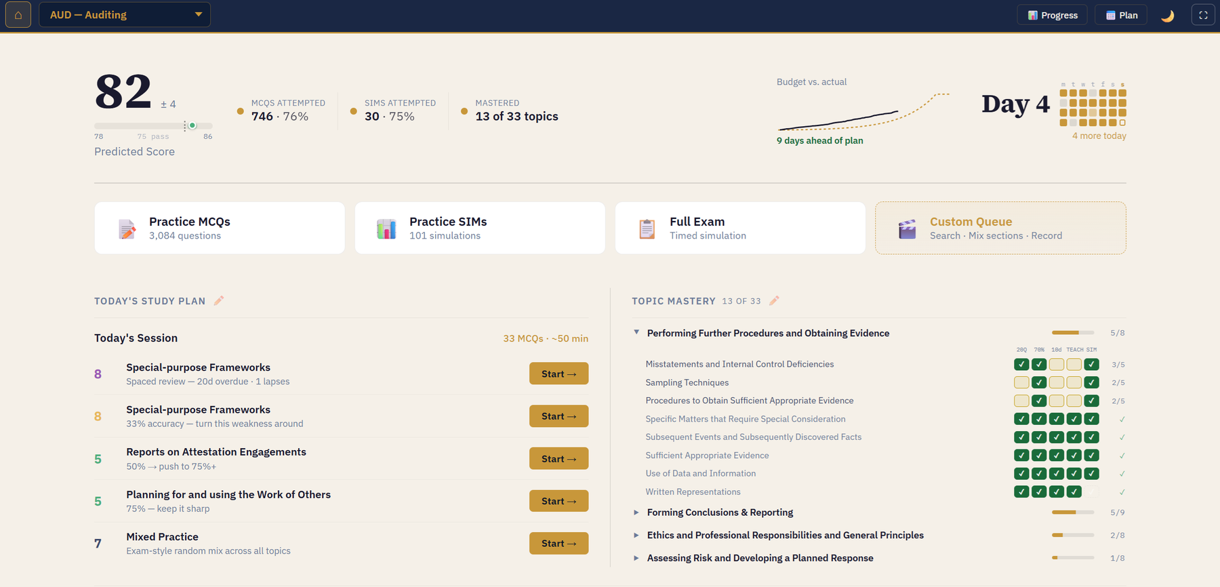Image resolution: width=1220 pixels, height=587 pixels.
Task: Check 20Q box for Procedures to Obtain Evidence
Action: pos(1021,401)
